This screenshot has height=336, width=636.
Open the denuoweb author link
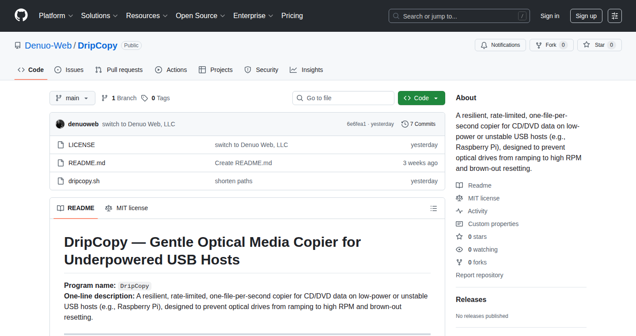point(83,124)
